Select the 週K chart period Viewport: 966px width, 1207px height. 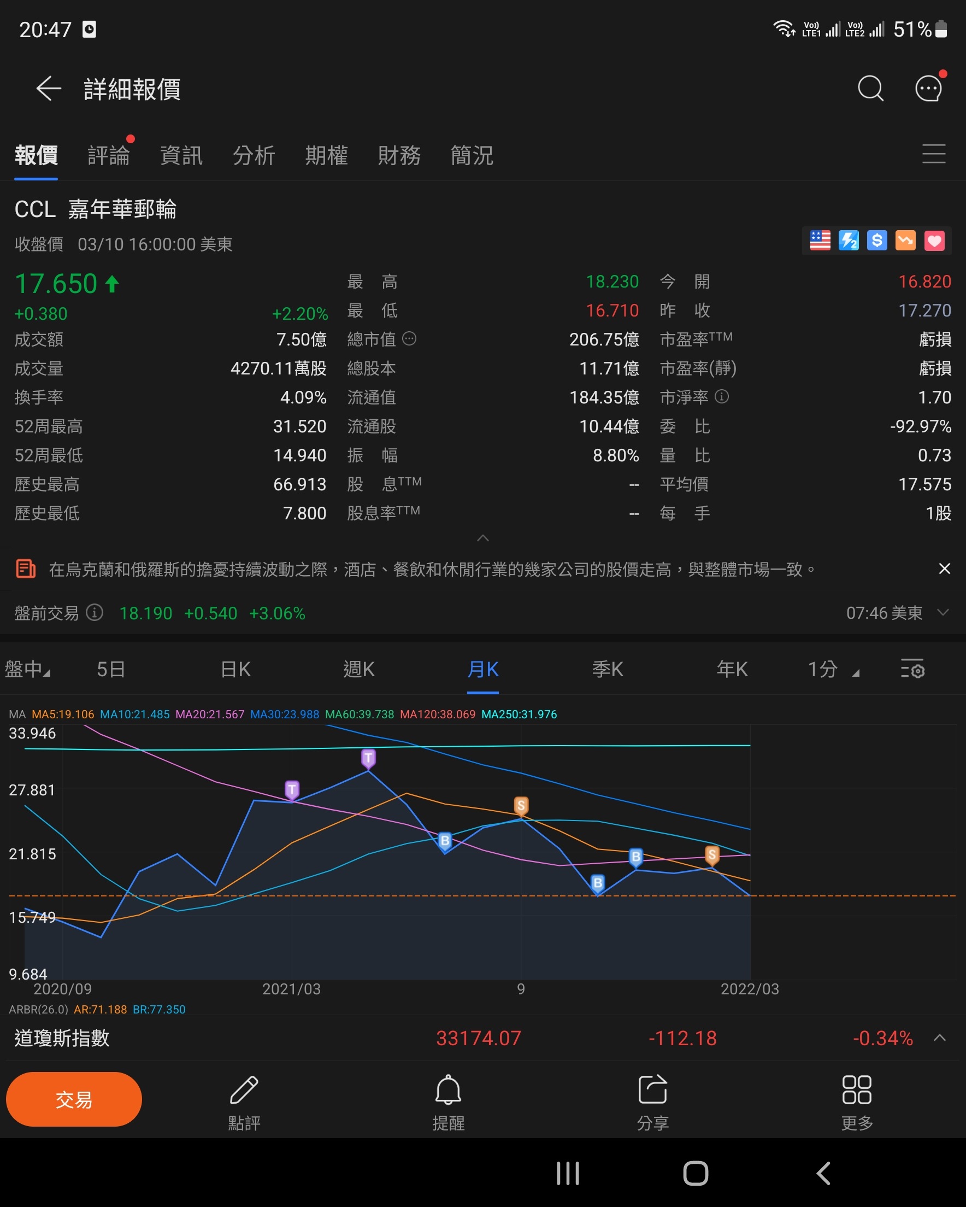click(359, 669)
